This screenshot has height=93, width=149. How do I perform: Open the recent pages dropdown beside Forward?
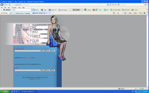[x=7, y=5]
